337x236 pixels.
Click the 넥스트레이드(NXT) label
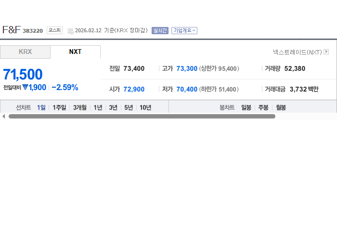(297, 52)
